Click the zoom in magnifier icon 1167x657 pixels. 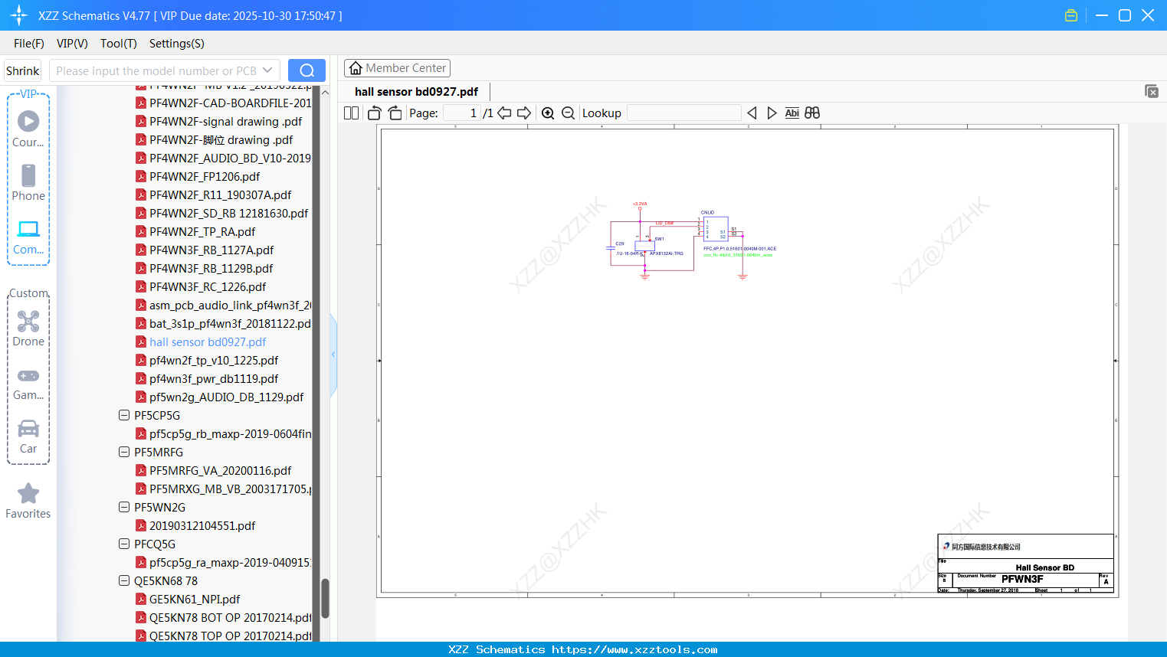tap(548, 113)
